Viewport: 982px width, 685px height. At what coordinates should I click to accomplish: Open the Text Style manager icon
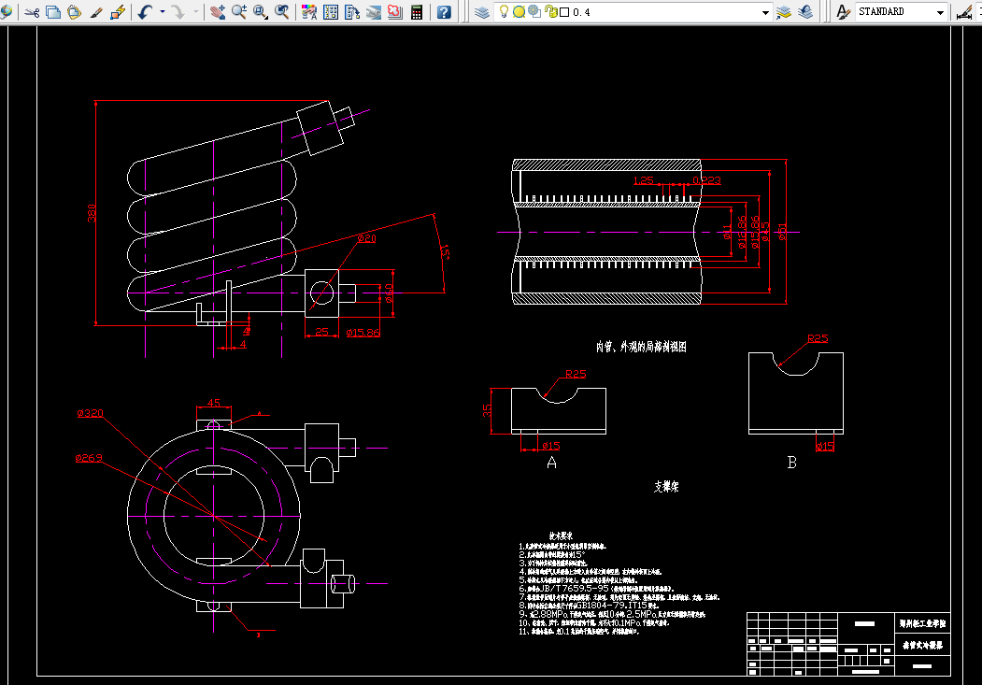[844, 12]
